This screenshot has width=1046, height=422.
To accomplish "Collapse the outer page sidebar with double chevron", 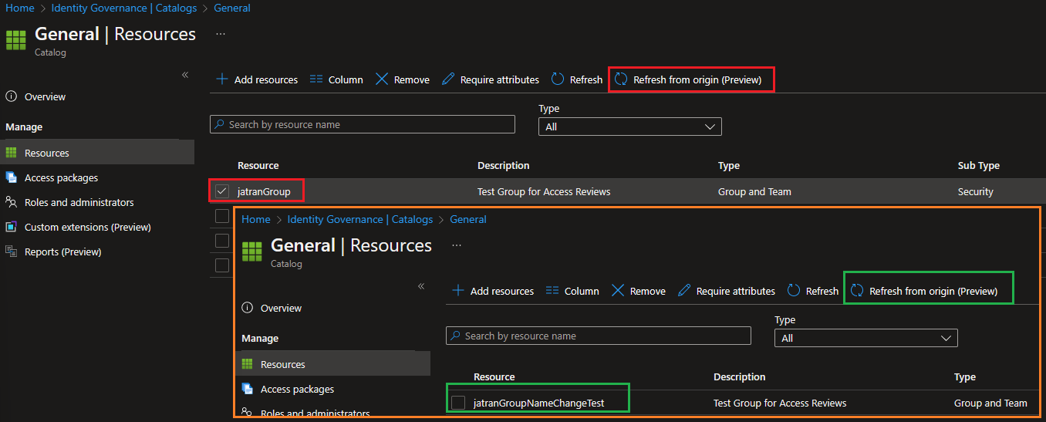I will pos(185,75).
